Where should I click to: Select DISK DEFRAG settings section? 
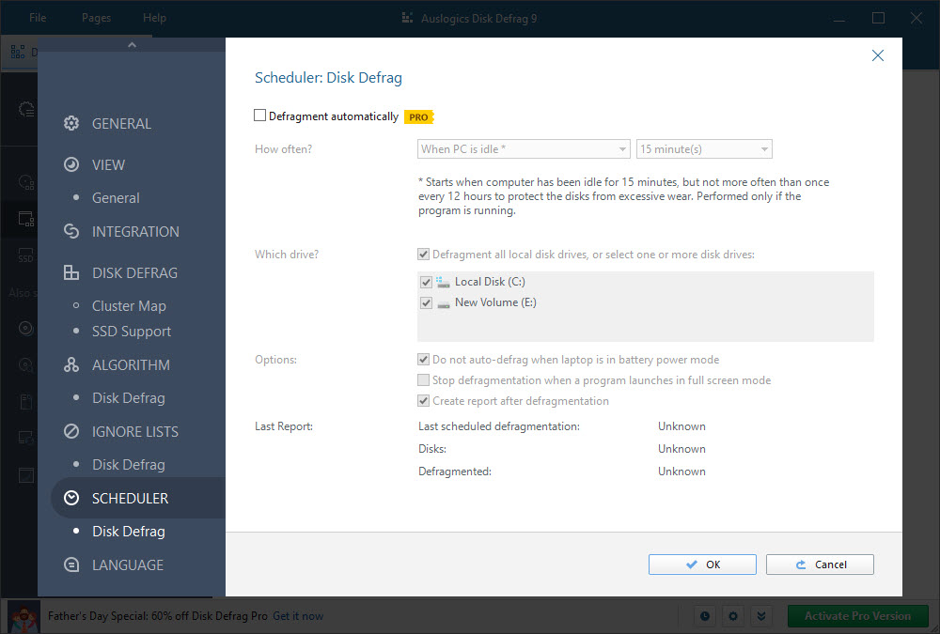[x=134, y=272]
